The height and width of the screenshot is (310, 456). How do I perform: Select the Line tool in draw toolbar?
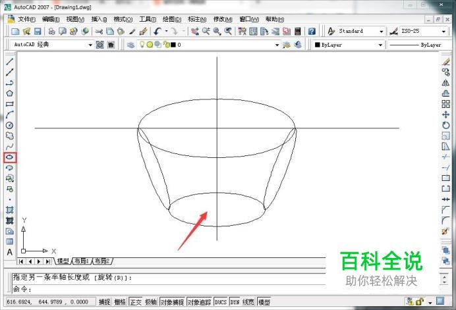coord(10,61)
